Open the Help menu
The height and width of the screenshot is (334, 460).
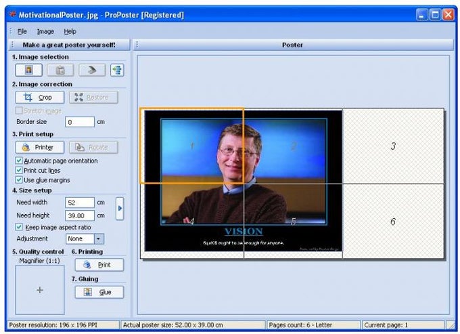(70, 31)
